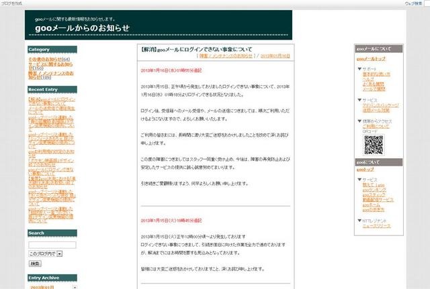This screenshot has height=289, width=430.
Task: Open category サービスに関するお知らせ(150)
Action: pos(51,66)
